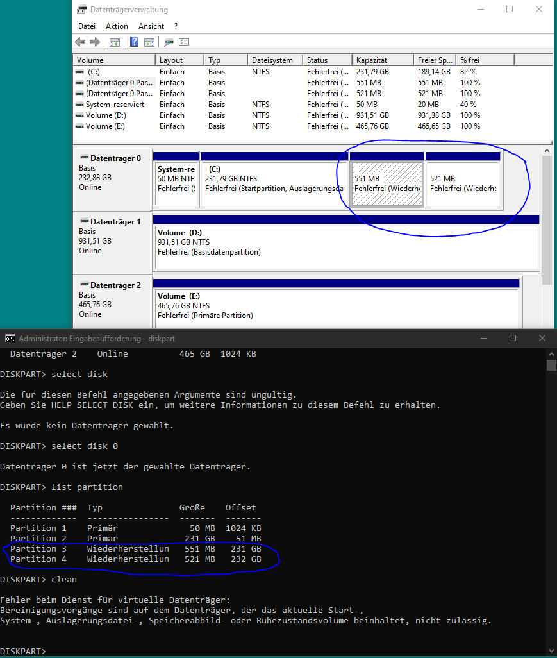Click the Datenträger 2 disk label

[115, 285]
